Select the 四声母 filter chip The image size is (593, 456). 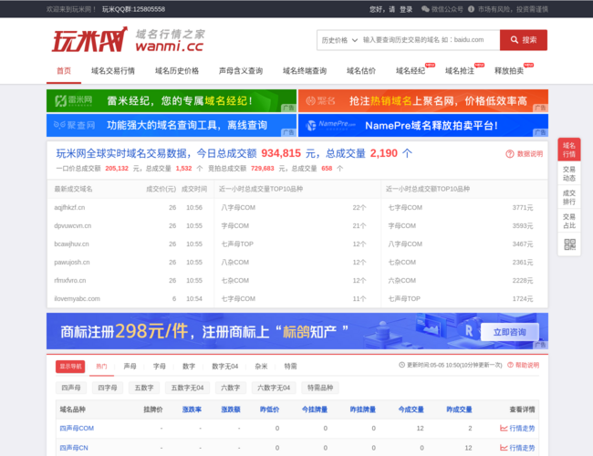71,388
